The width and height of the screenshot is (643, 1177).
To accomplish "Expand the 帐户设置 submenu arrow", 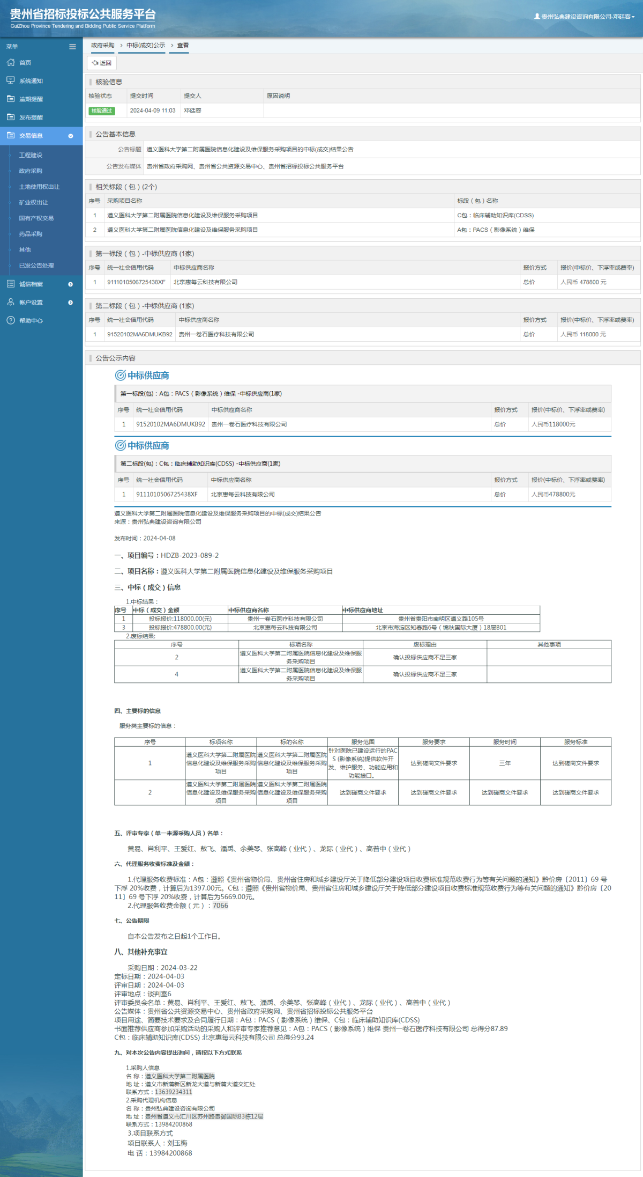I will pos(70,303).
